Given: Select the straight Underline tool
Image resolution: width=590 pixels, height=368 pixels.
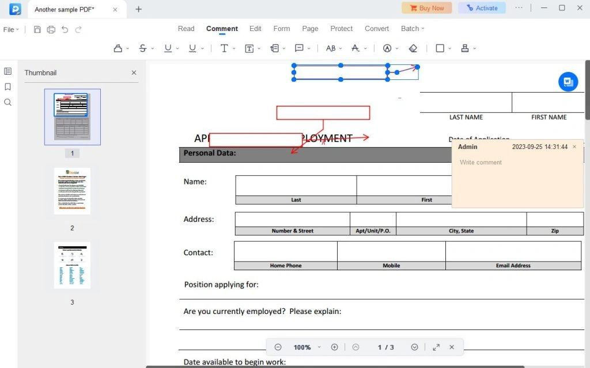Looking at the screenshot, I should [168, 48].
